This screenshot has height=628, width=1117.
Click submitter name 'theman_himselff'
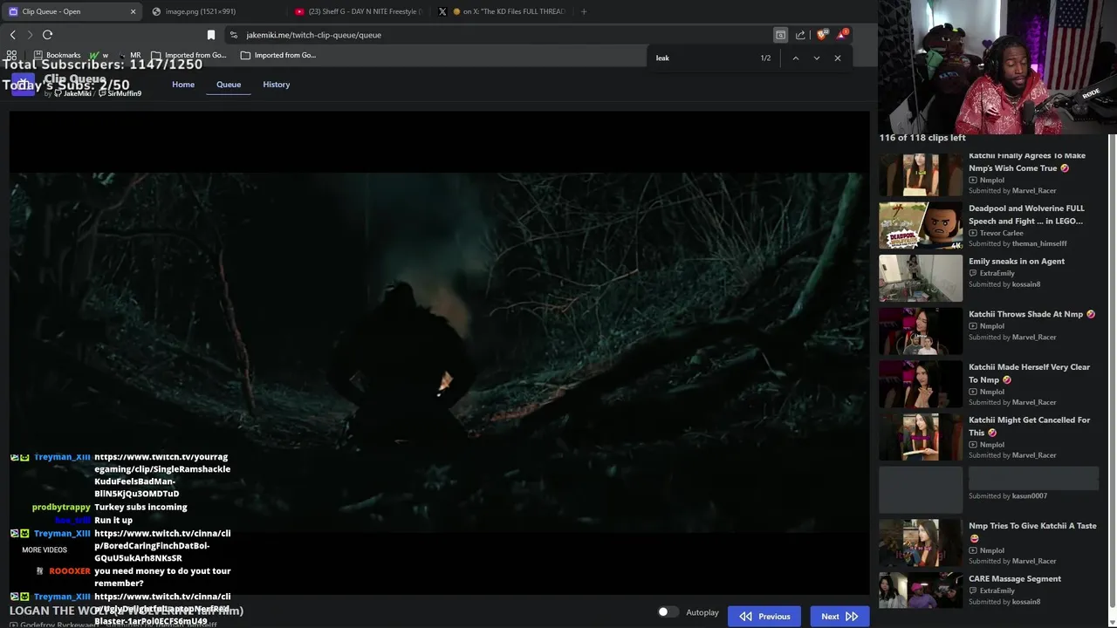point(1039,243)
